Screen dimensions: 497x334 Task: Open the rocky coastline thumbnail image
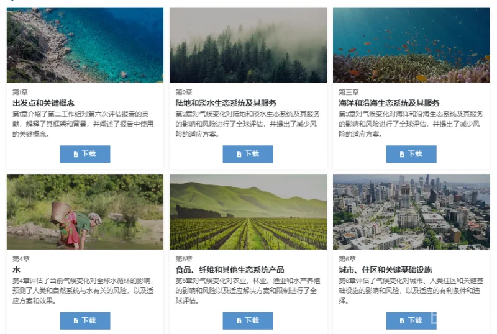point(85,45)
